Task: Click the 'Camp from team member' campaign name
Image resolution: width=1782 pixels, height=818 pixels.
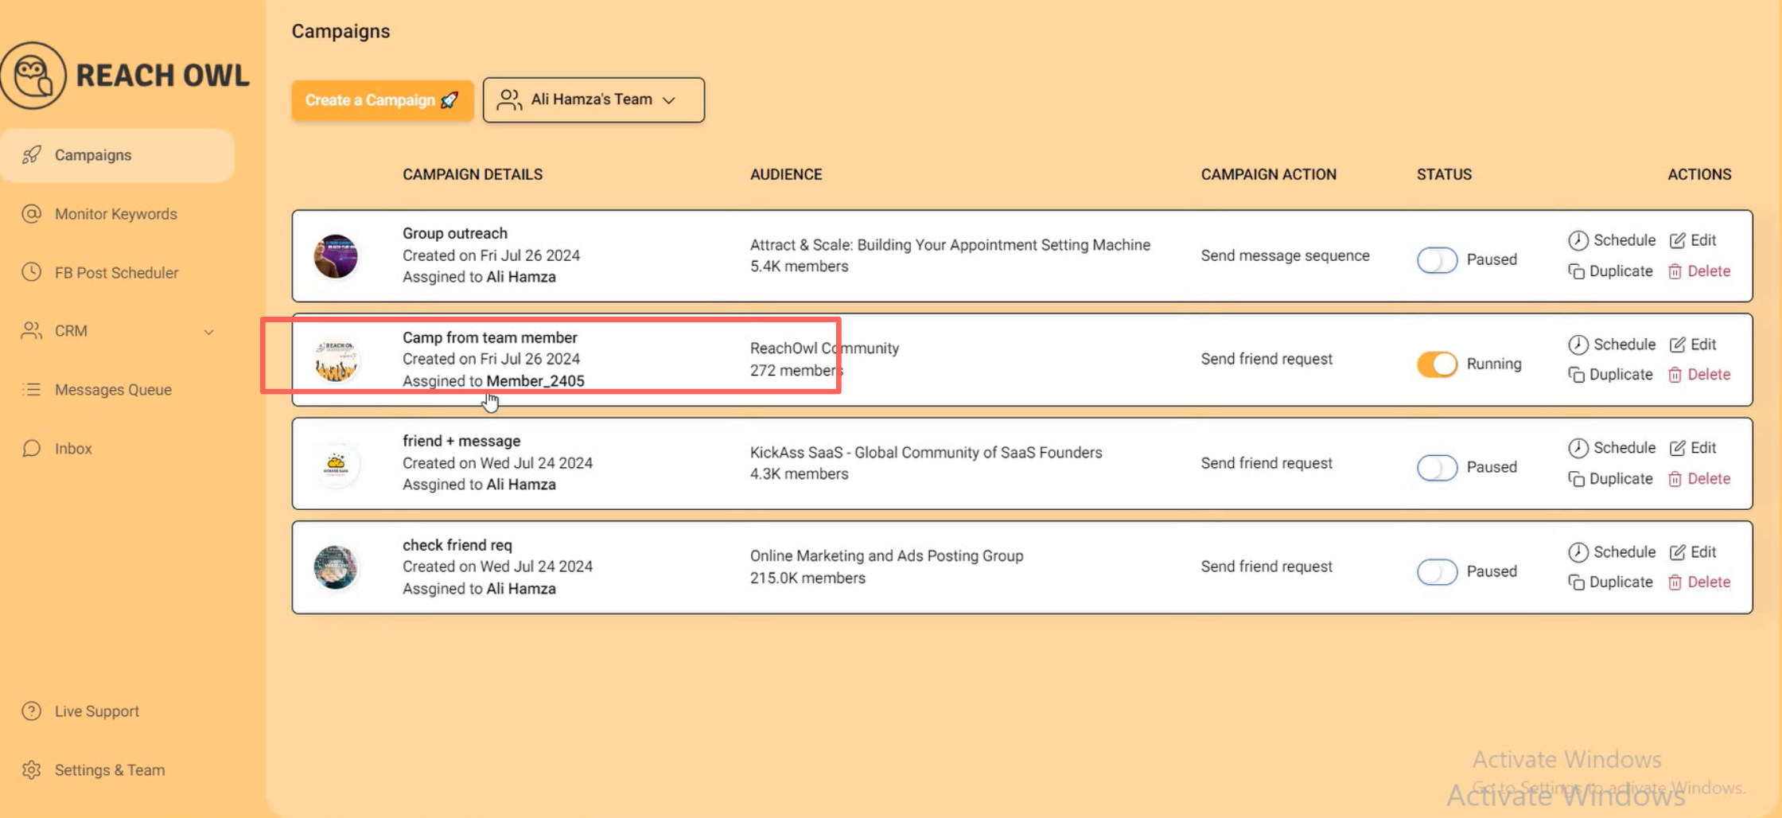Action: coord(490,337)
